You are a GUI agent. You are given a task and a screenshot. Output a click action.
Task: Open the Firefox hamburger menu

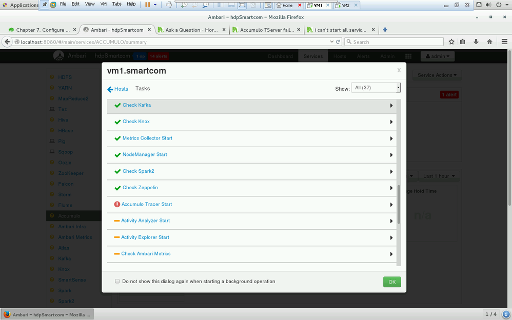pyautogui.click(x=504, y=42)
